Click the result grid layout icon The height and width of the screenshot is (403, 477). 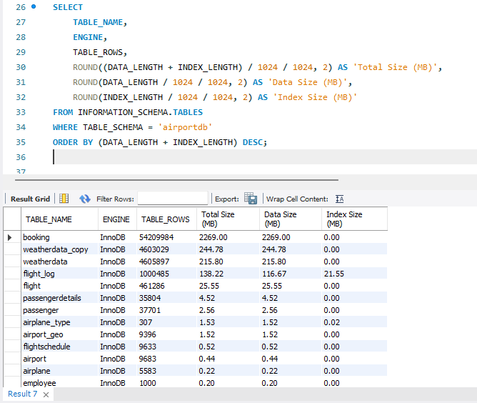[x=64, y=199]
